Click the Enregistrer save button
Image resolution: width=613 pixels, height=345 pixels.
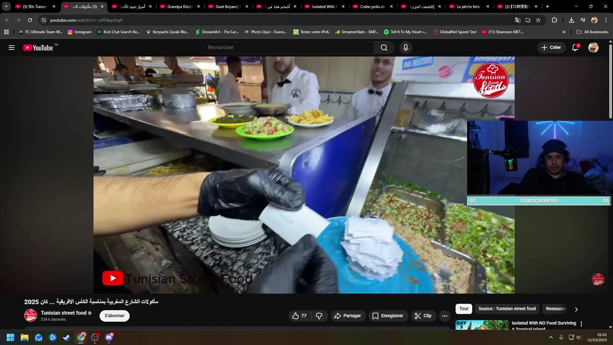387,316
